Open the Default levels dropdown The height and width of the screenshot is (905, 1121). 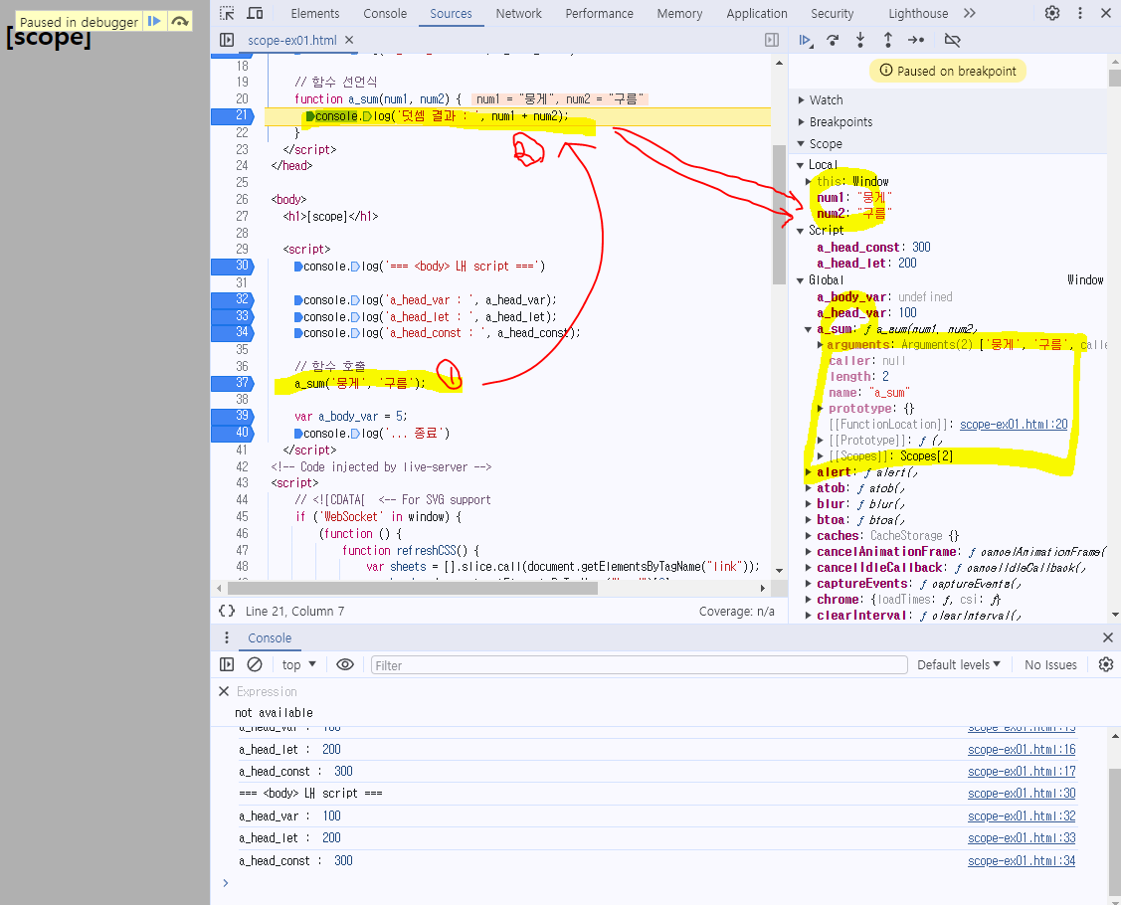pos(959,664)
